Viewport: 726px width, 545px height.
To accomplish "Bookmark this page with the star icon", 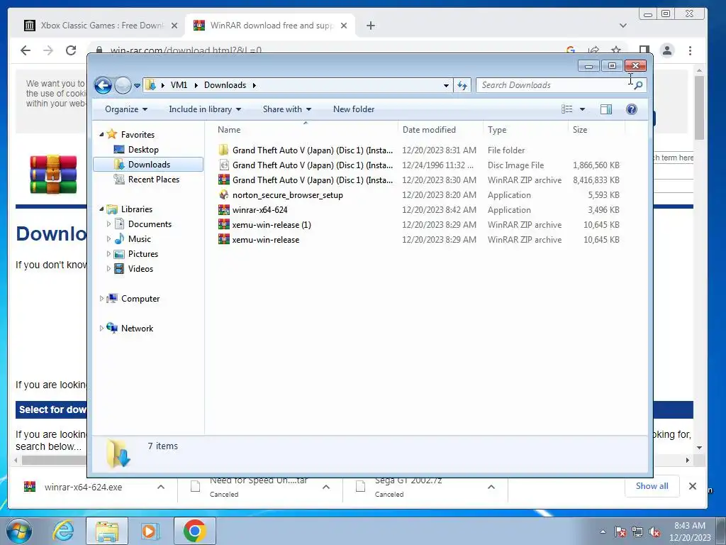I will coord(616,50).
